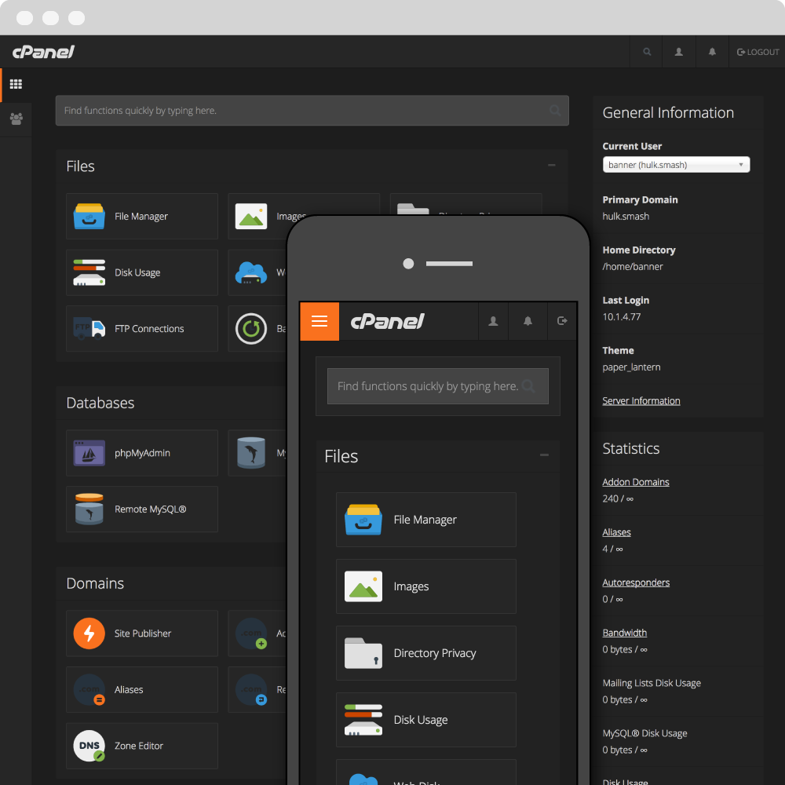Click the paper_lantern theme value
This screenshot has height=785, width=785.
[x=631, y=367]
